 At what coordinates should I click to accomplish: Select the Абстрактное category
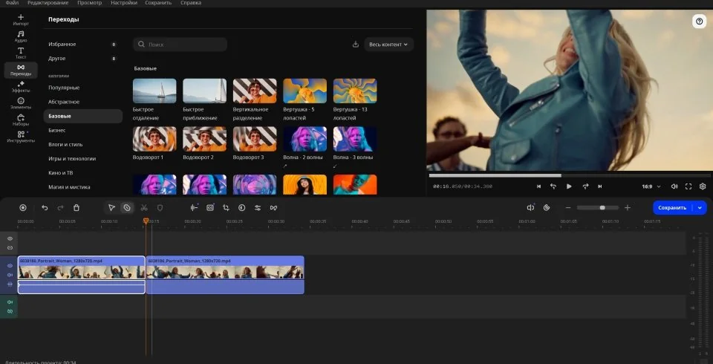pos(64,102)
